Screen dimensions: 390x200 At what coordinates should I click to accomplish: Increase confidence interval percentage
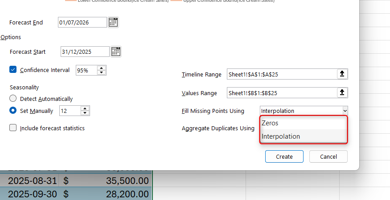tap(101, 68)
